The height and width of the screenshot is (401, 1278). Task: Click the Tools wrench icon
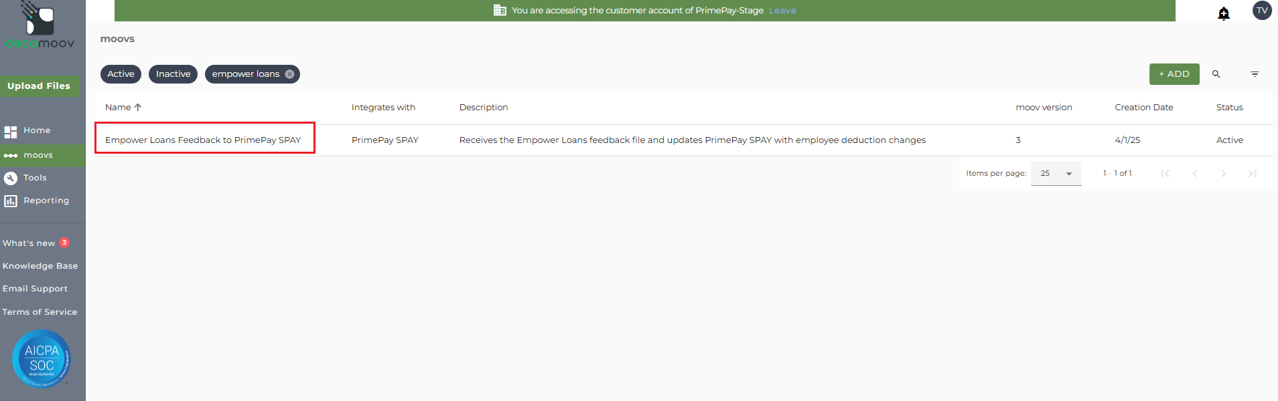11,178
